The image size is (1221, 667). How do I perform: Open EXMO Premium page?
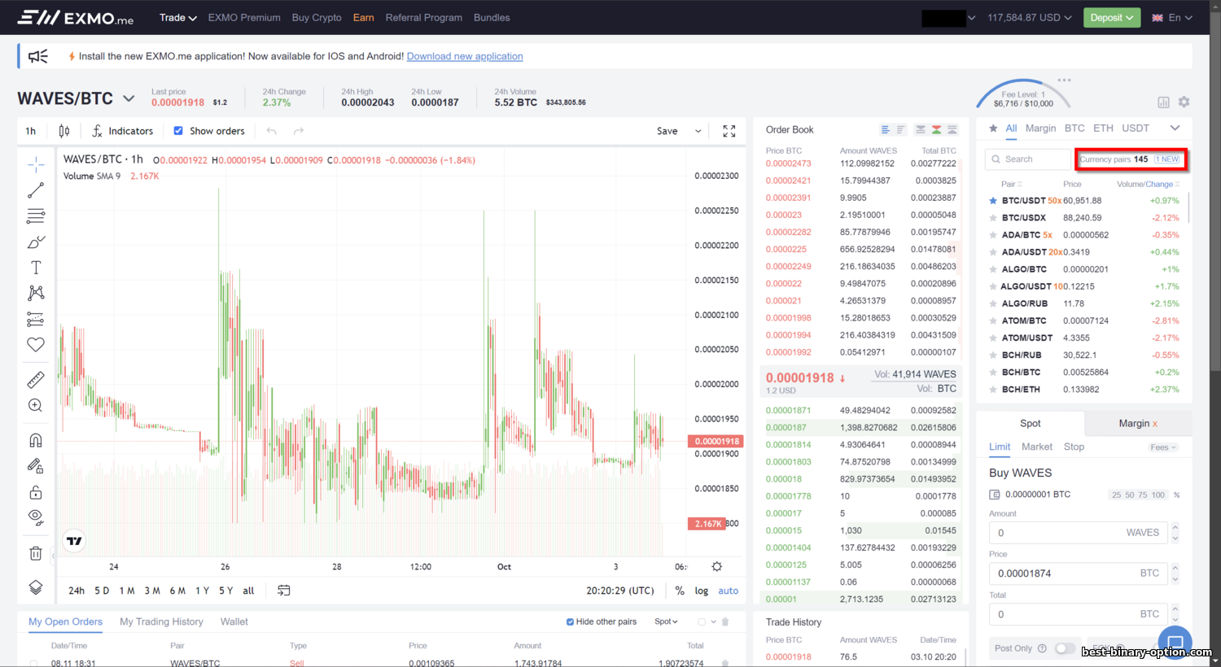pos(244,17)
